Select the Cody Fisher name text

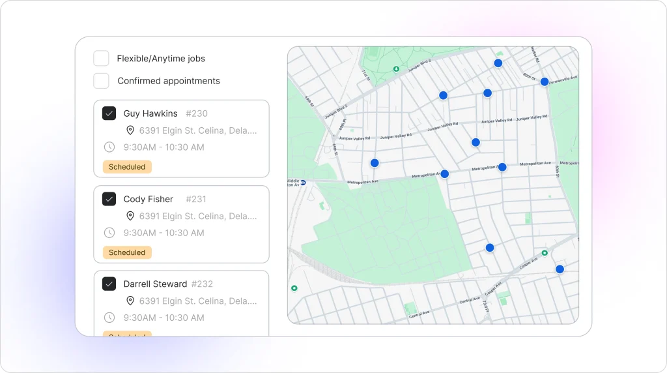149,199
